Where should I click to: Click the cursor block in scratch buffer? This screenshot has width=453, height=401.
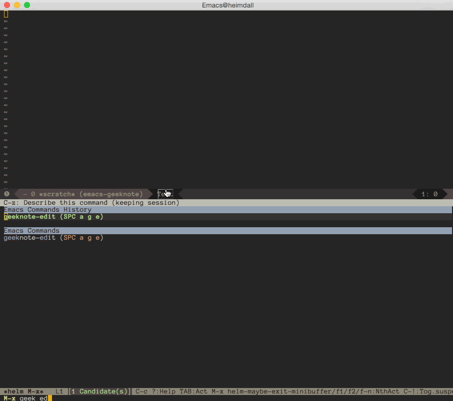tap(6, 14)
